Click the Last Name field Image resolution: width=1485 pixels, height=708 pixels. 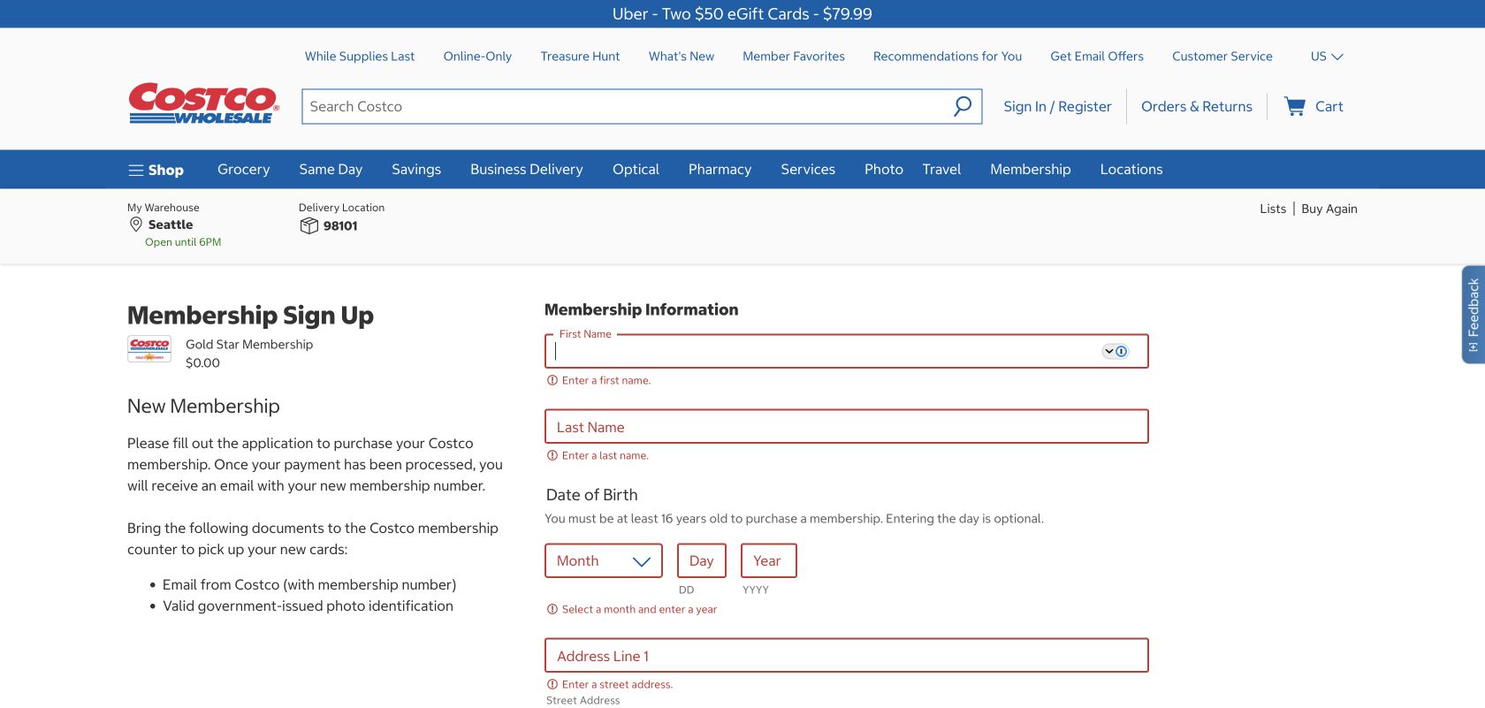point(847,427)
